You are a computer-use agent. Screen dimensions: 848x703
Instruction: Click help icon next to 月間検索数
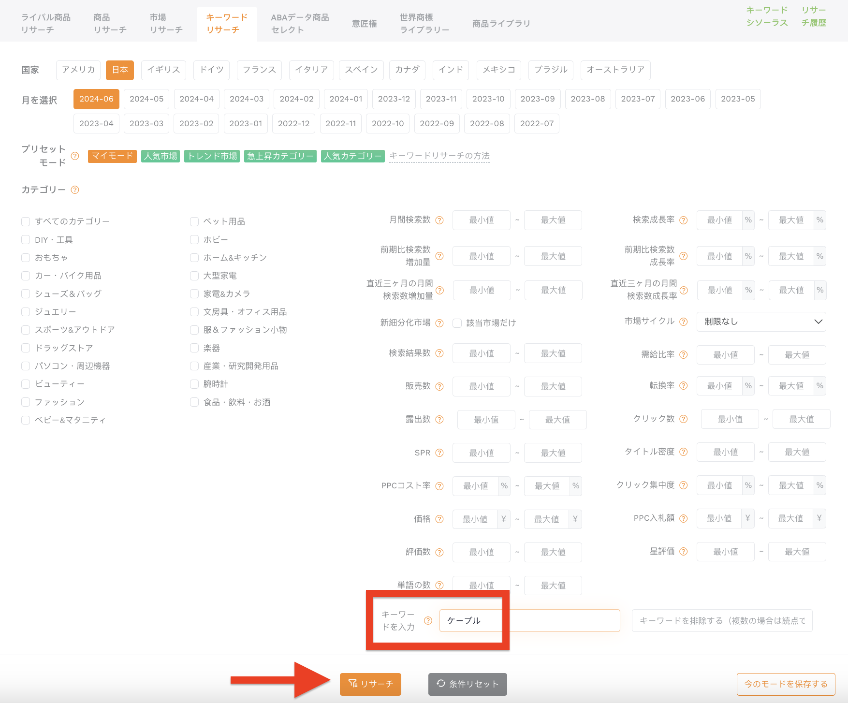coord(439,220)
